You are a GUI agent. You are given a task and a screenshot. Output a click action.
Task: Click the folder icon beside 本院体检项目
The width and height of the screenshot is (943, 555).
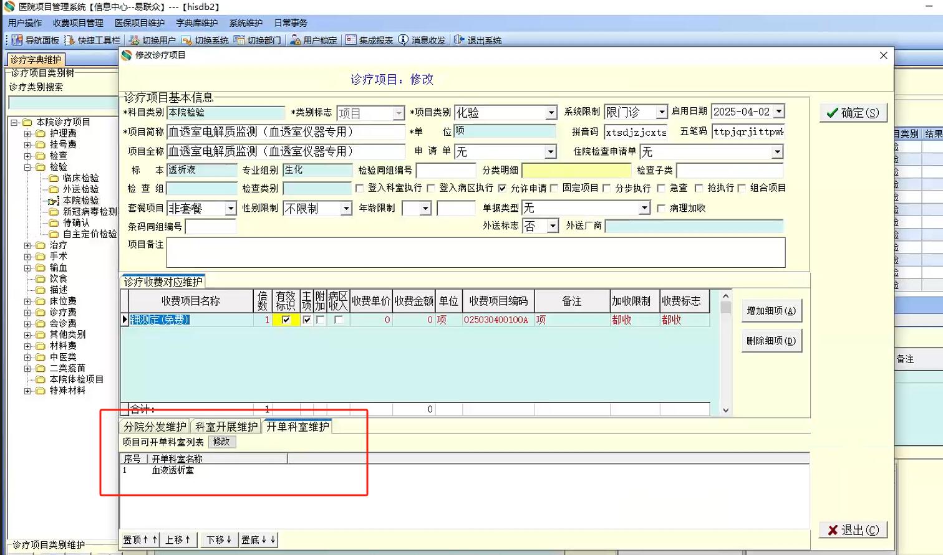click(41, 379)
